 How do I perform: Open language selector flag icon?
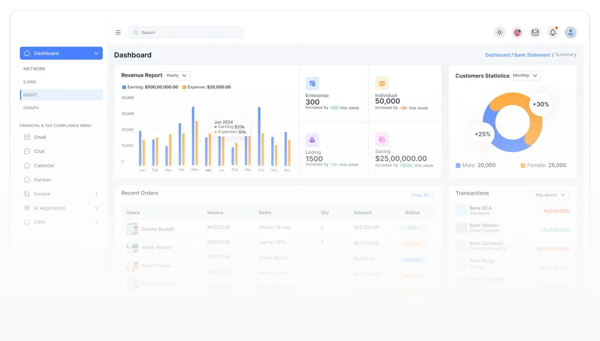(517, 32)
